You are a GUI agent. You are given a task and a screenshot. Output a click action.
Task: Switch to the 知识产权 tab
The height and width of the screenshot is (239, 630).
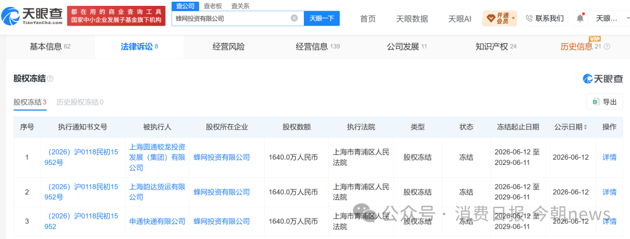pyautogui.click(x=496, y=47)
